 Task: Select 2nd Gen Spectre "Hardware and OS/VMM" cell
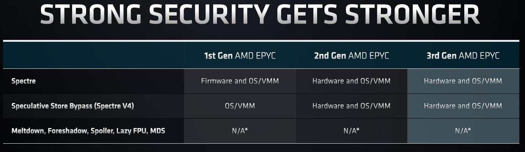[351, 81]
